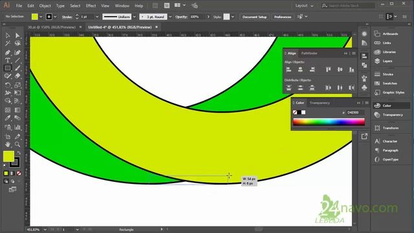Switch to 30.ai document tab
This screenshot has height=233, width=414.
52,27
